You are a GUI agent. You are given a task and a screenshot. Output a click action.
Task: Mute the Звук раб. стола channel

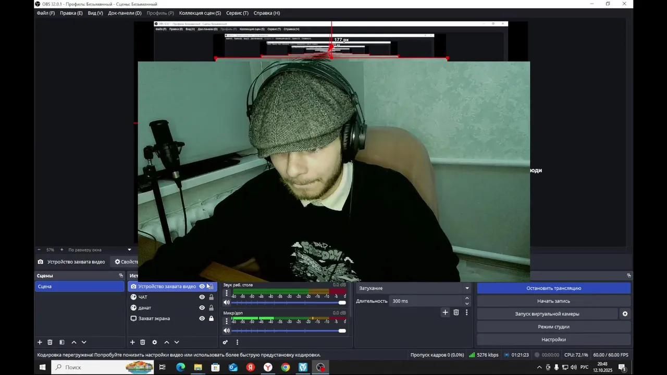coord(227,302)
